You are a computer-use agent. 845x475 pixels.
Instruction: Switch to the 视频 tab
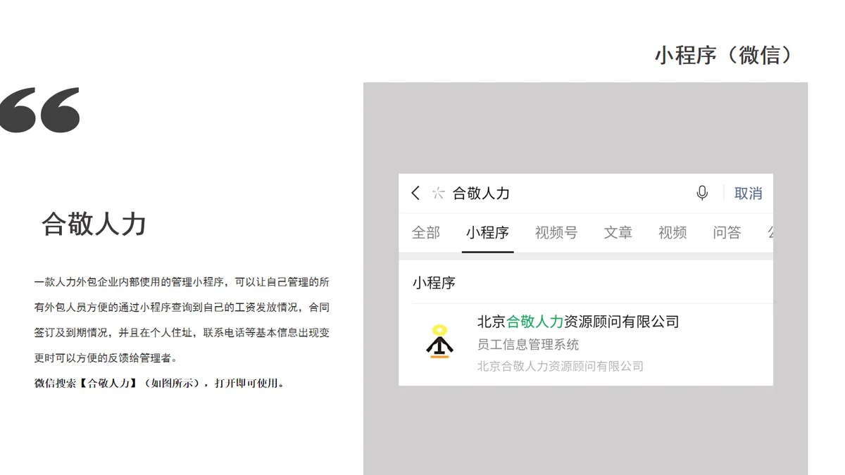point(672,232)
